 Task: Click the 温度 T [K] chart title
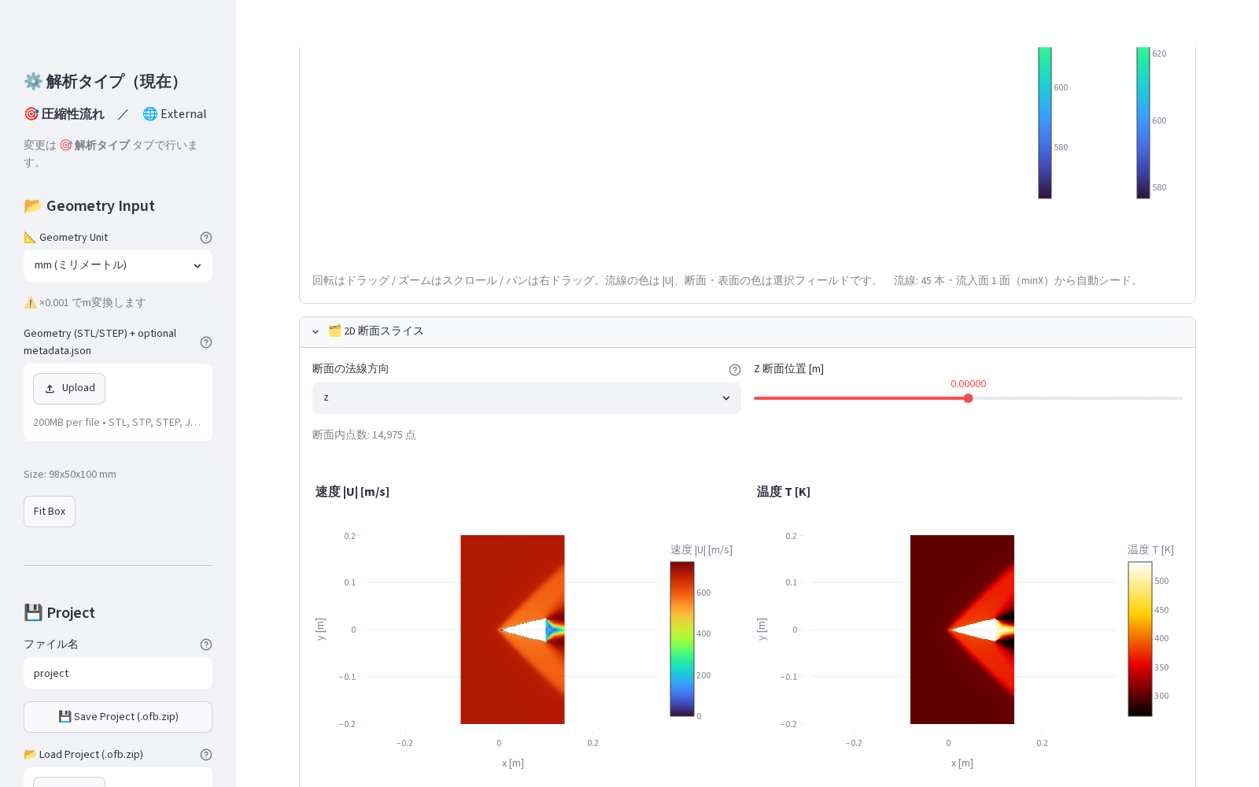coord(784,492)
